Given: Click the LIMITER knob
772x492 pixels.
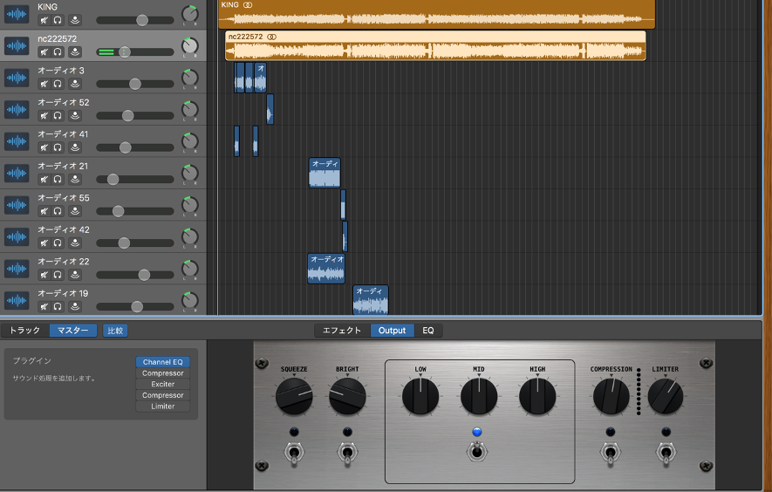Looking at the screenshot, I should point(666,396).
